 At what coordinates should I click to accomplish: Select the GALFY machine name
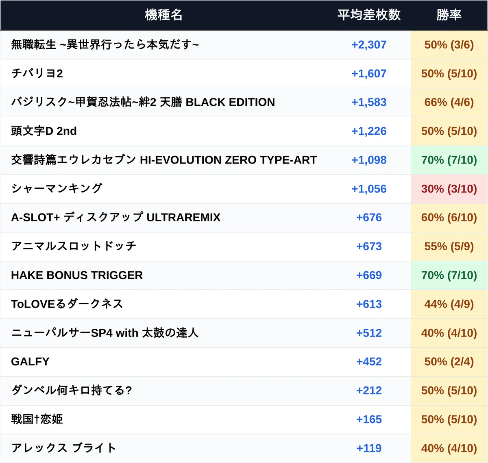30,361
